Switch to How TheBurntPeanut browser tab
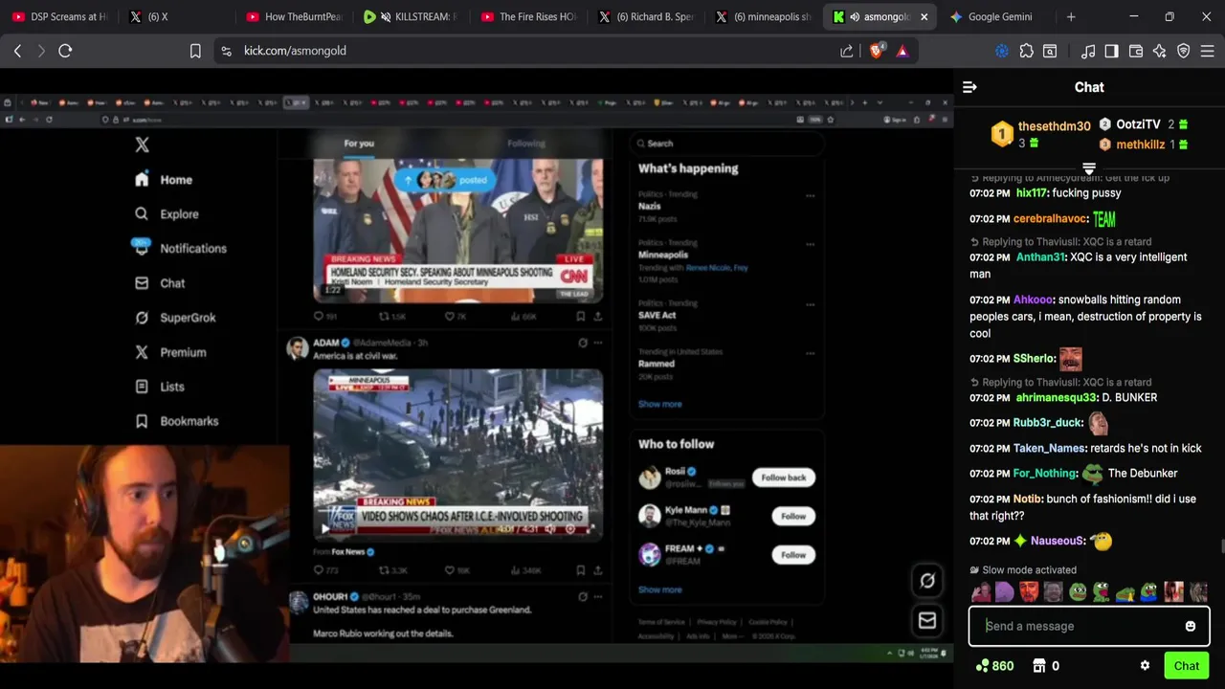 pos(293,16)
